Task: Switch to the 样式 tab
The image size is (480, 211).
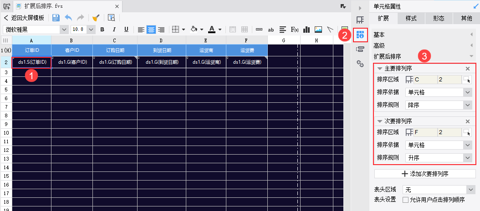Action: pyautogui.click(x=411, y=18)
